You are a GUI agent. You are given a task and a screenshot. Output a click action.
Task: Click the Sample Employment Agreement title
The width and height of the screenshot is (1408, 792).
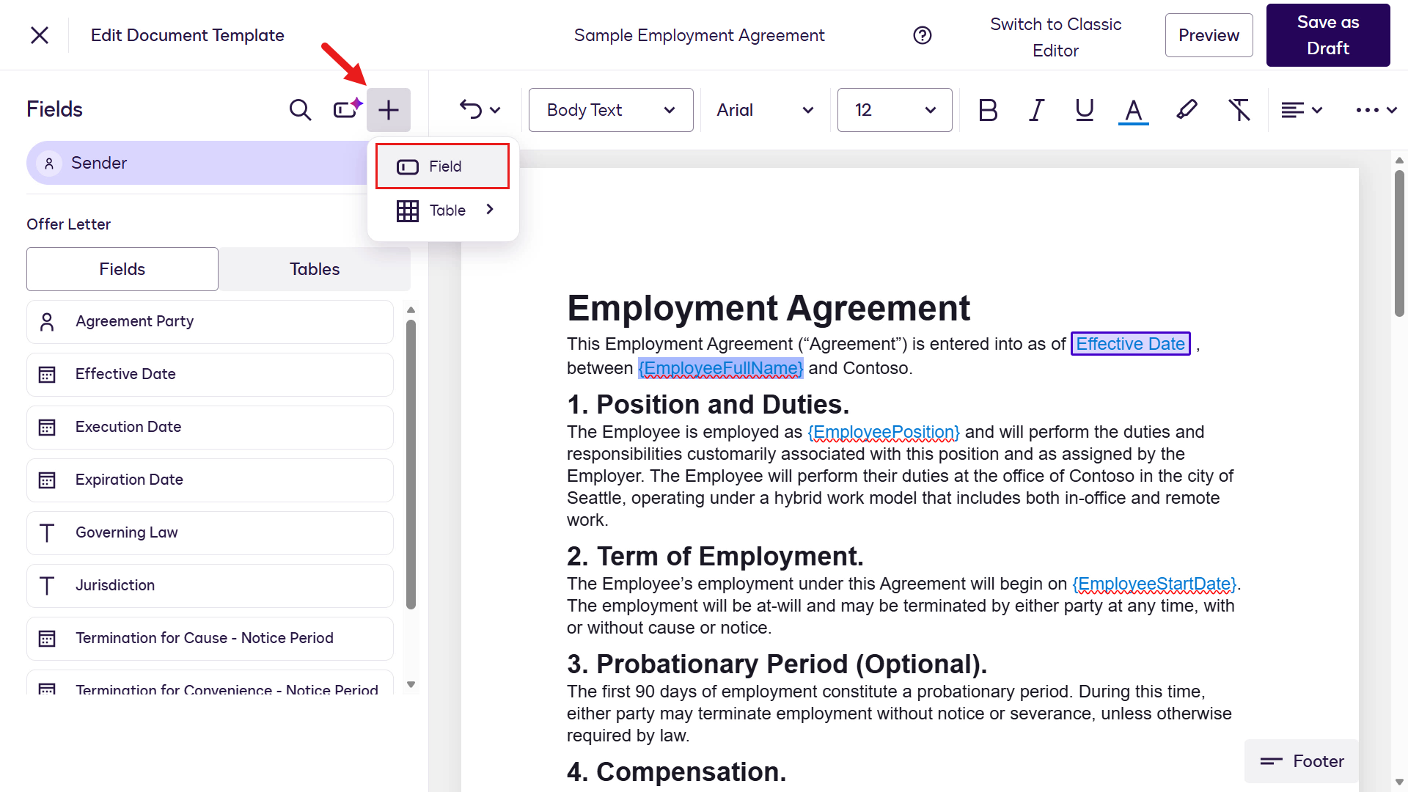pos(699,35)
